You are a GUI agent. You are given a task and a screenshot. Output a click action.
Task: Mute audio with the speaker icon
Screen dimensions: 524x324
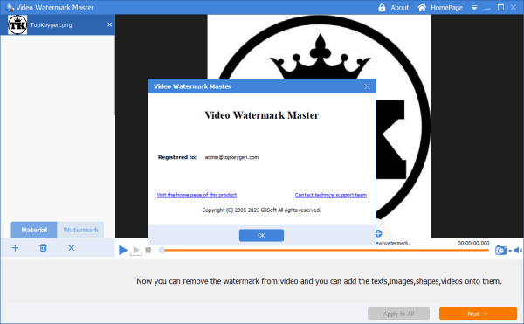click(518, 250)
